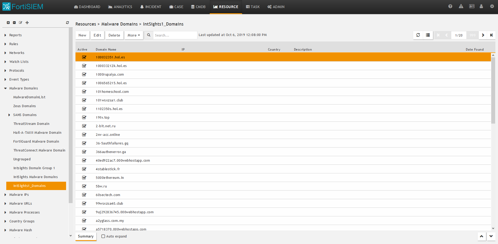
Task: Open the More dropdown menu
Action: tap(134, 35)
